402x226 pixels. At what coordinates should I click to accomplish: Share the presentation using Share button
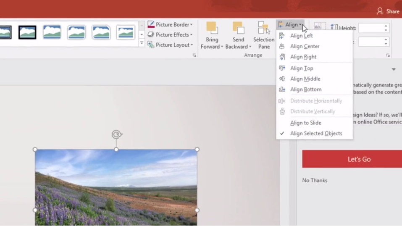coord(388,11)
